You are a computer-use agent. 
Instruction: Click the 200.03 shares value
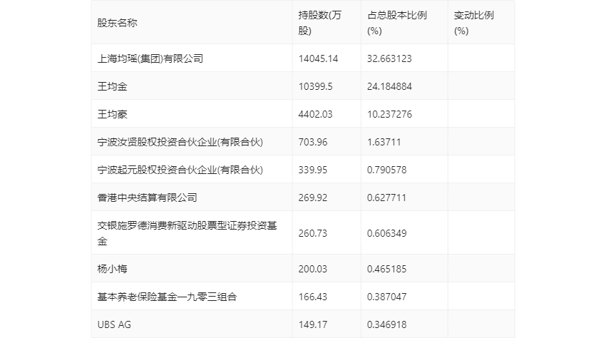tap(313, 269)
